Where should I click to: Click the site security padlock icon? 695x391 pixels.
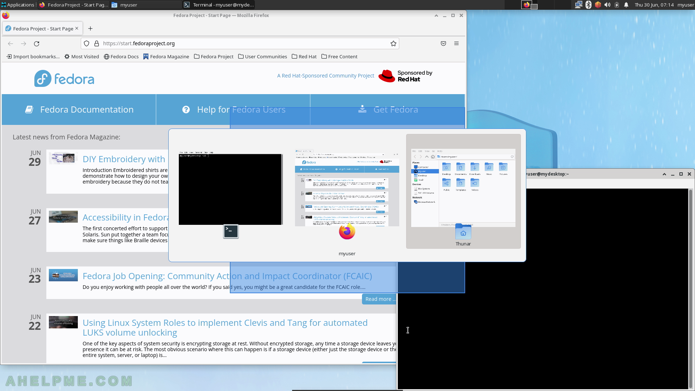[97, 43]
